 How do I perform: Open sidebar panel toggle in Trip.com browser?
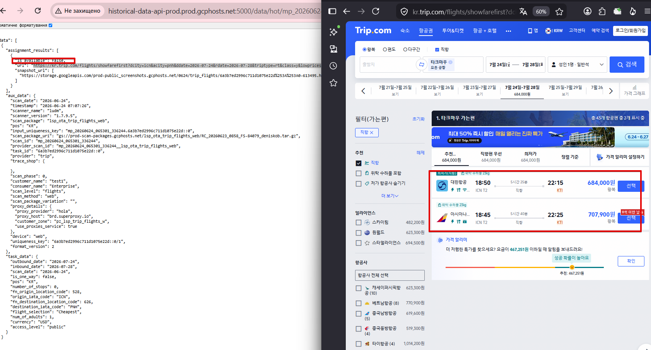click(x=332, y=11)
